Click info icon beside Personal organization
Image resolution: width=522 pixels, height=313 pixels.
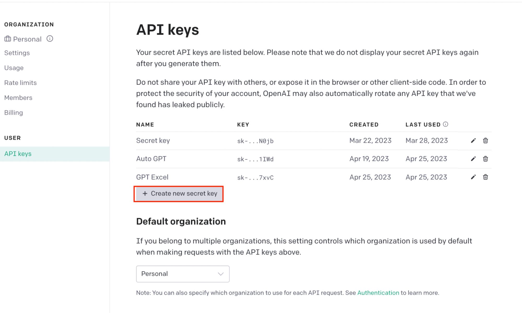(50, 39)
